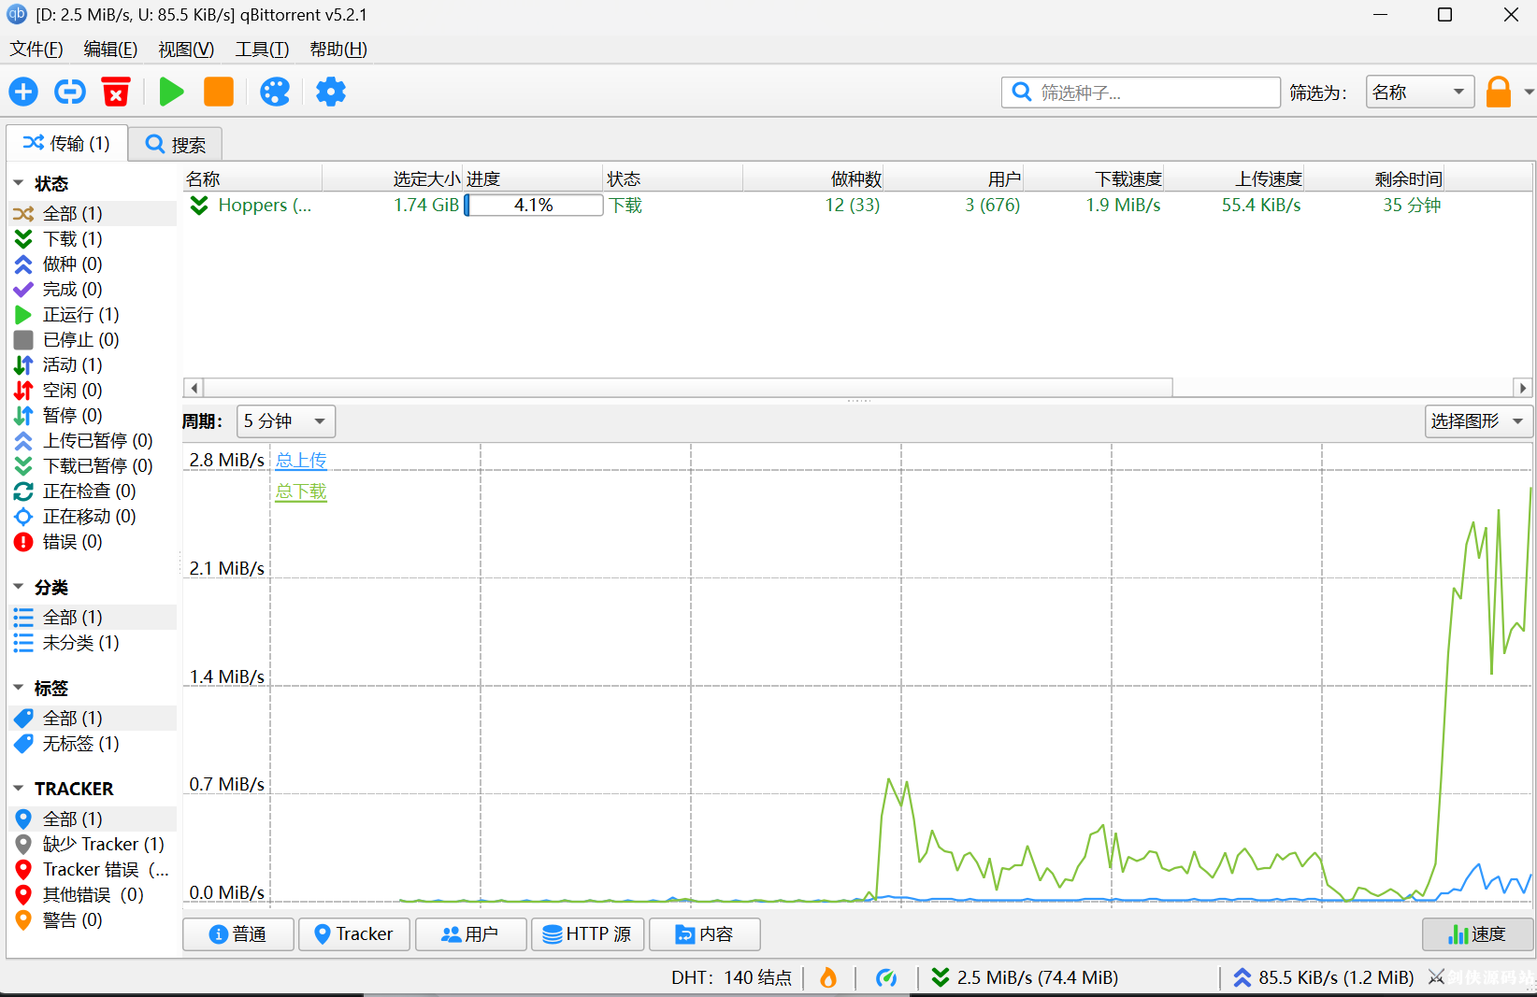This screenshot has height=997, width=1537.
Task: Open the 工具(T) menu
Action: (x=262, y=49)
